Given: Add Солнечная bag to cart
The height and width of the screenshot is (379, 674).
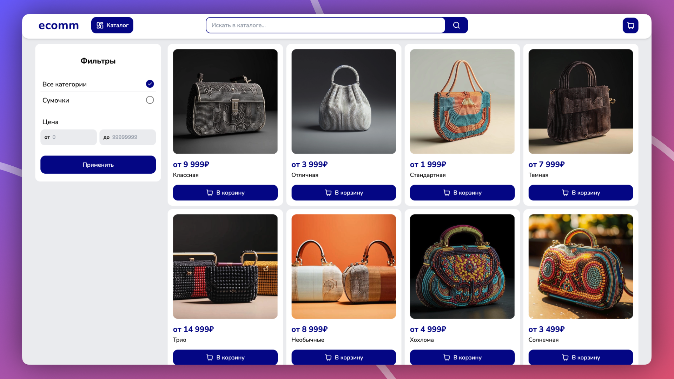Looking at the screenshot, I should [x=581, y=357].
